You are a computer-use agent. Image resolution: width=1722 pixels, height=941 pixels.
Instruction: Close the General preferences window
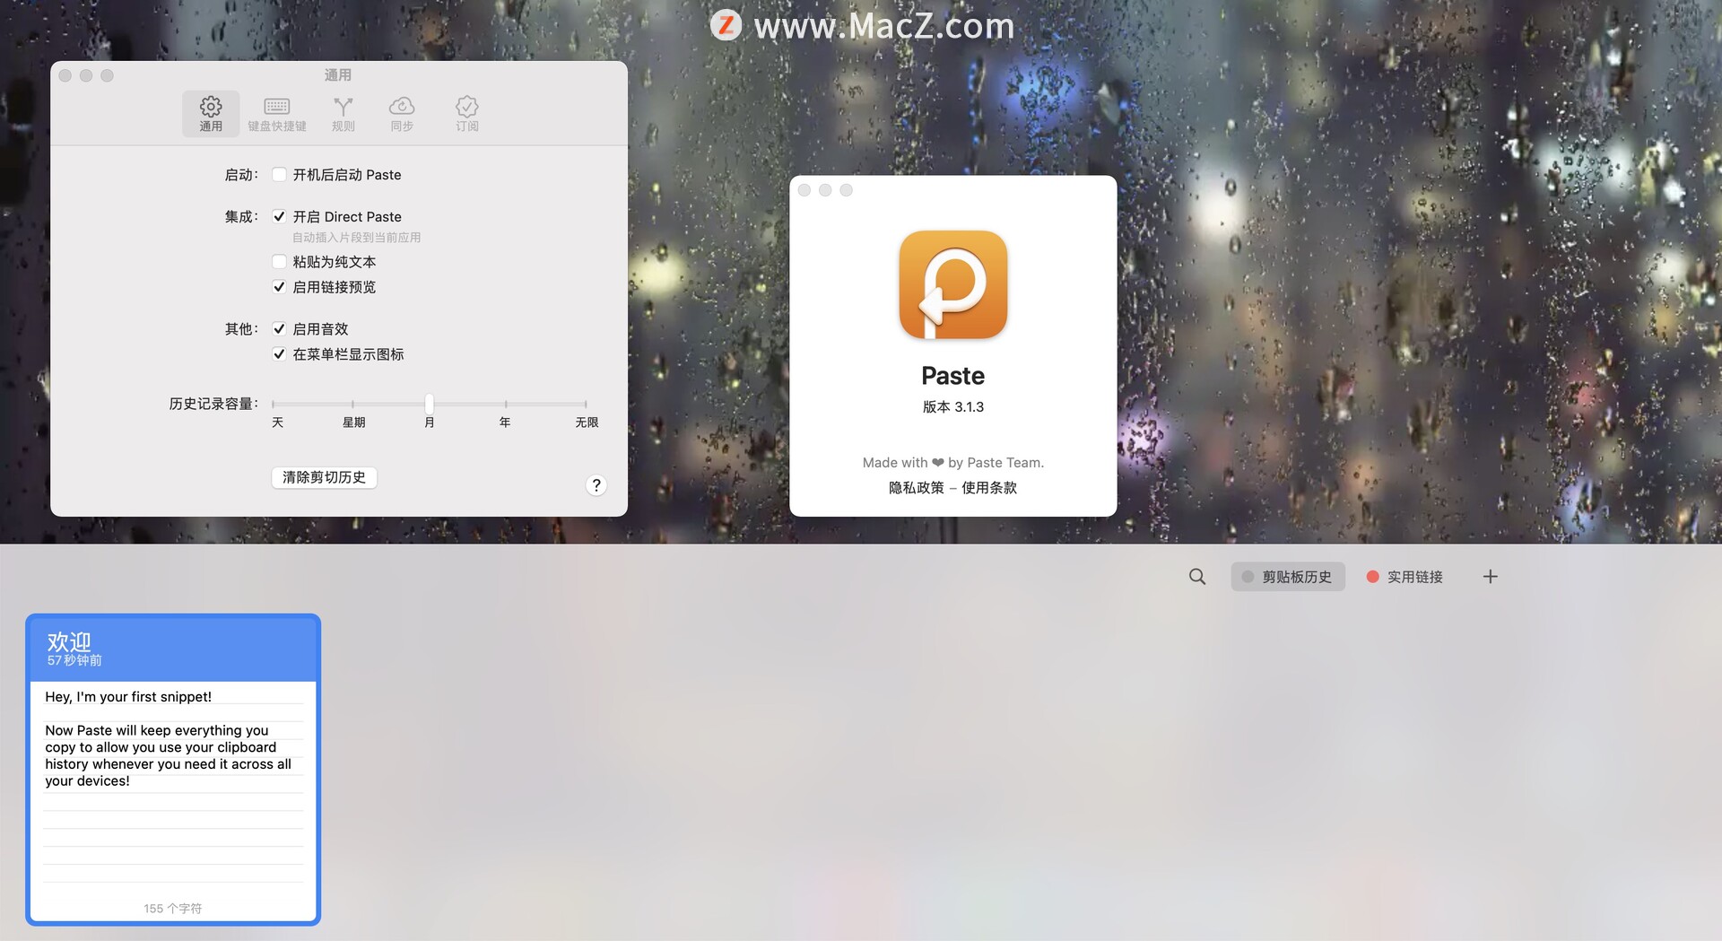[x=65, y=75]
